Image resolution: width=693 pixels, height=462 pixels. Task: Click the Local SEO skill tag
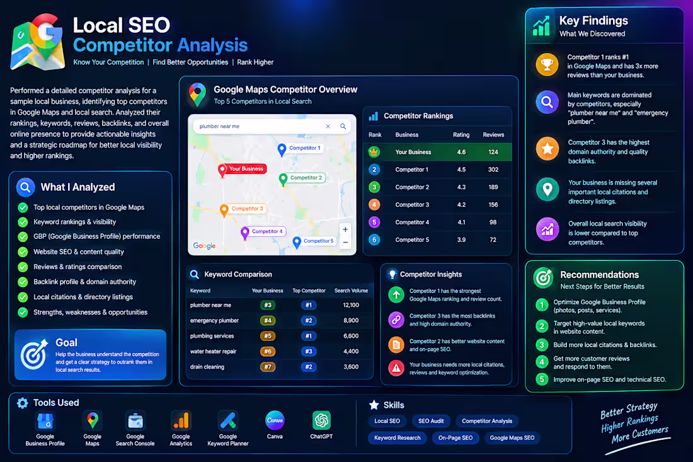pos(387,421)
